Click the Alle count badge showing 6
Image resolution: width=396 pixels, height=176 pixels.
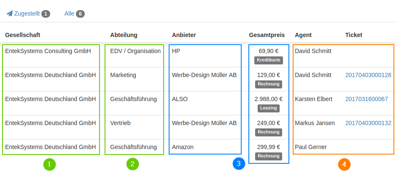coord(80,14)
